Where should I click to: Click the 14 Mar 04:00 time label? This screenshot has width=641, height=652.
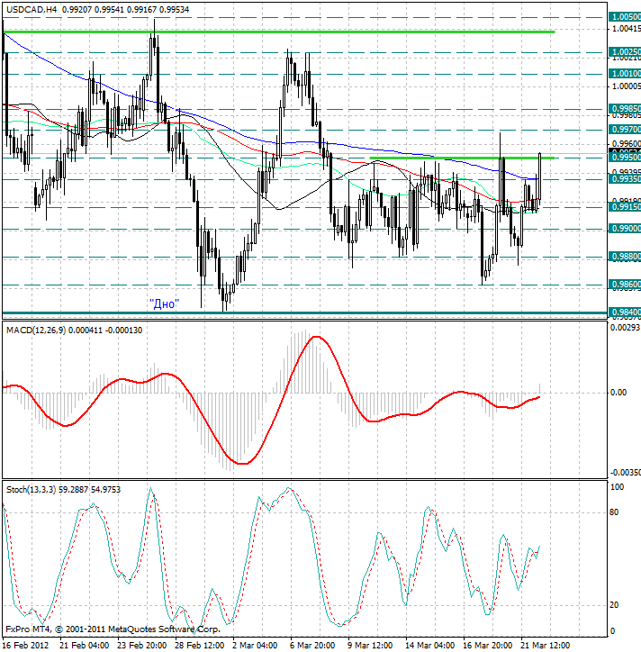coord(430,646)
